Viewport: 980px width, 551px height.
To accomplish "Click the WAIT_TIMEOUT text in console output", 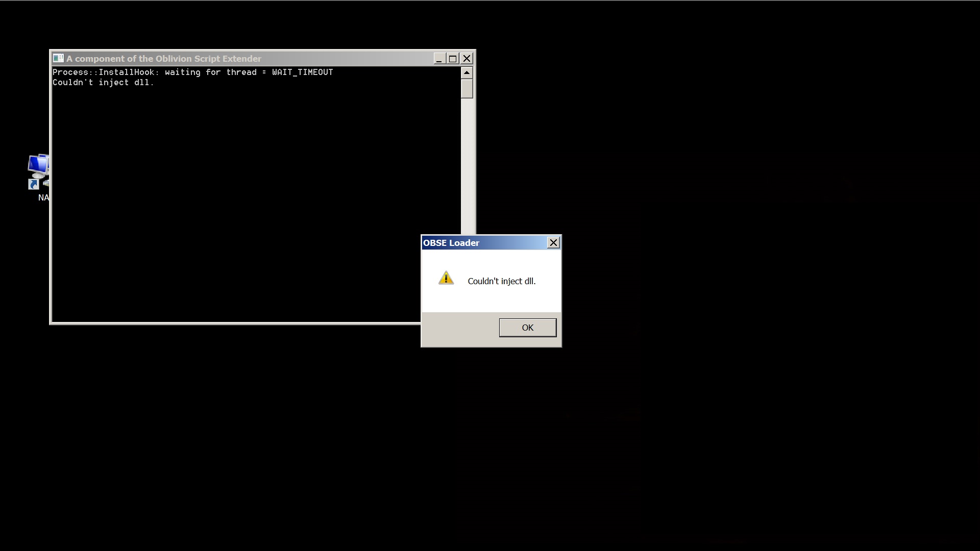I will 302,72.
